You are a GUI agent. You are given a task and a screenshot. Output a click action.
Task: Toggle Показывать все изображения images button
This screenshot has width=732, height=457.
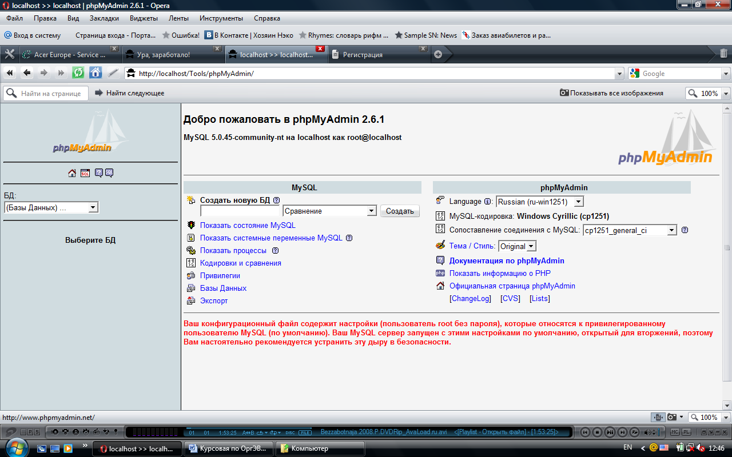[611, 93]
